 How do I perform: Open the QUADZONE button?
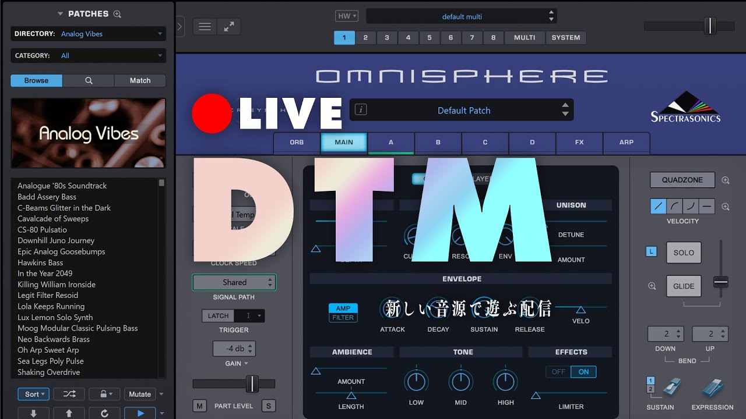682,180
